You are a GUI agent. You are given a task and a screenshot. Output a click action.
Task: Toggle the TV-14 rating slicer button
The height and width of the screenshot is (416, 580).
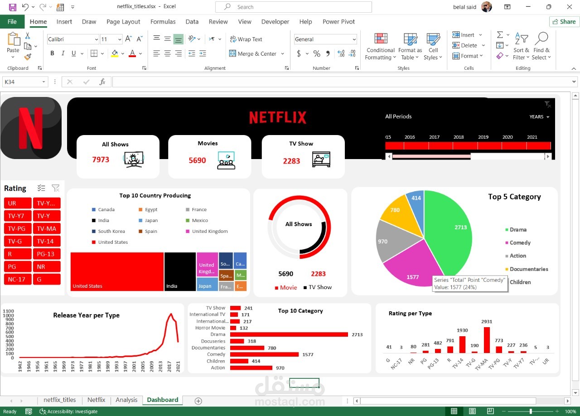47,242
